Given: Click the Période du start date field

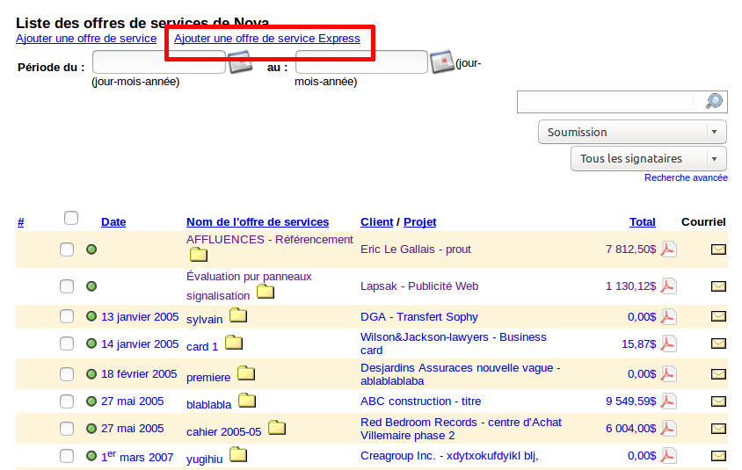Looking at the screenshot, I should click(x=158, y=62).
